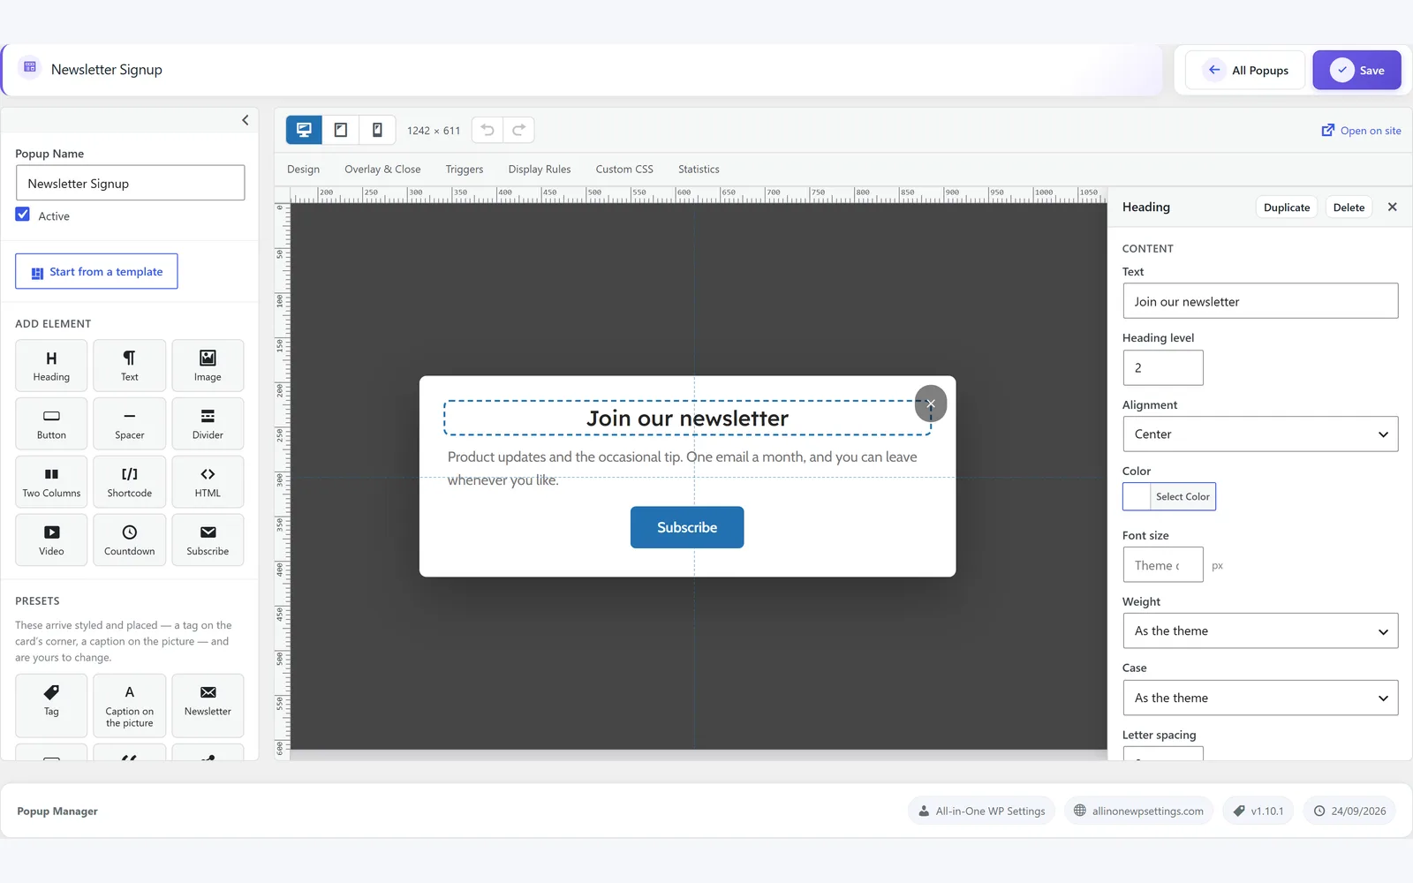Insert the Caption on the picture preset
The image size is (1413, 883).
[130, 706]
